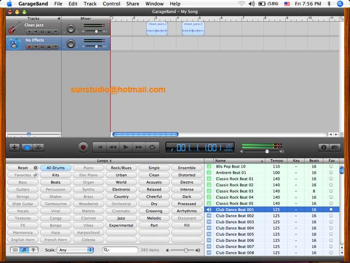Mute the Clean Jazz track

pos(36,32)
